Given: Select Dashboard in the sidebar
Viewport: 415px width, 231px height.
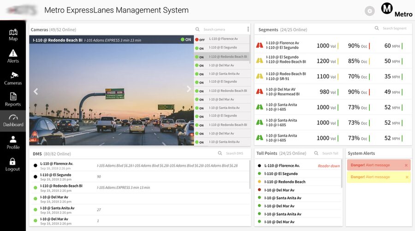Looking at the screenshot, I should tap(13, 121).
